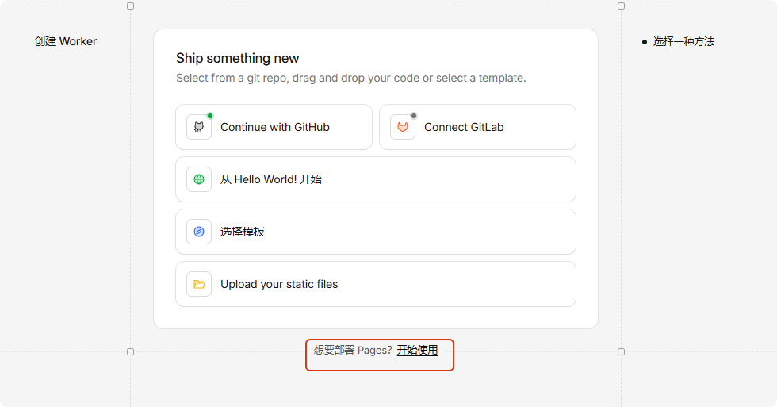Follow the 开始使用 link for Pages
777x407 pixels.
417,350
